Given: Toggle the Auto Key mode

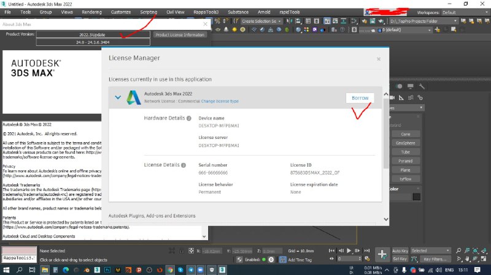Looking at the screenshot, I should (x=400, y=251).
